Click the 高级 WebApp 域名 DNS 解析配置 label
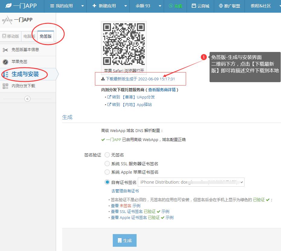 coord(132,130)
